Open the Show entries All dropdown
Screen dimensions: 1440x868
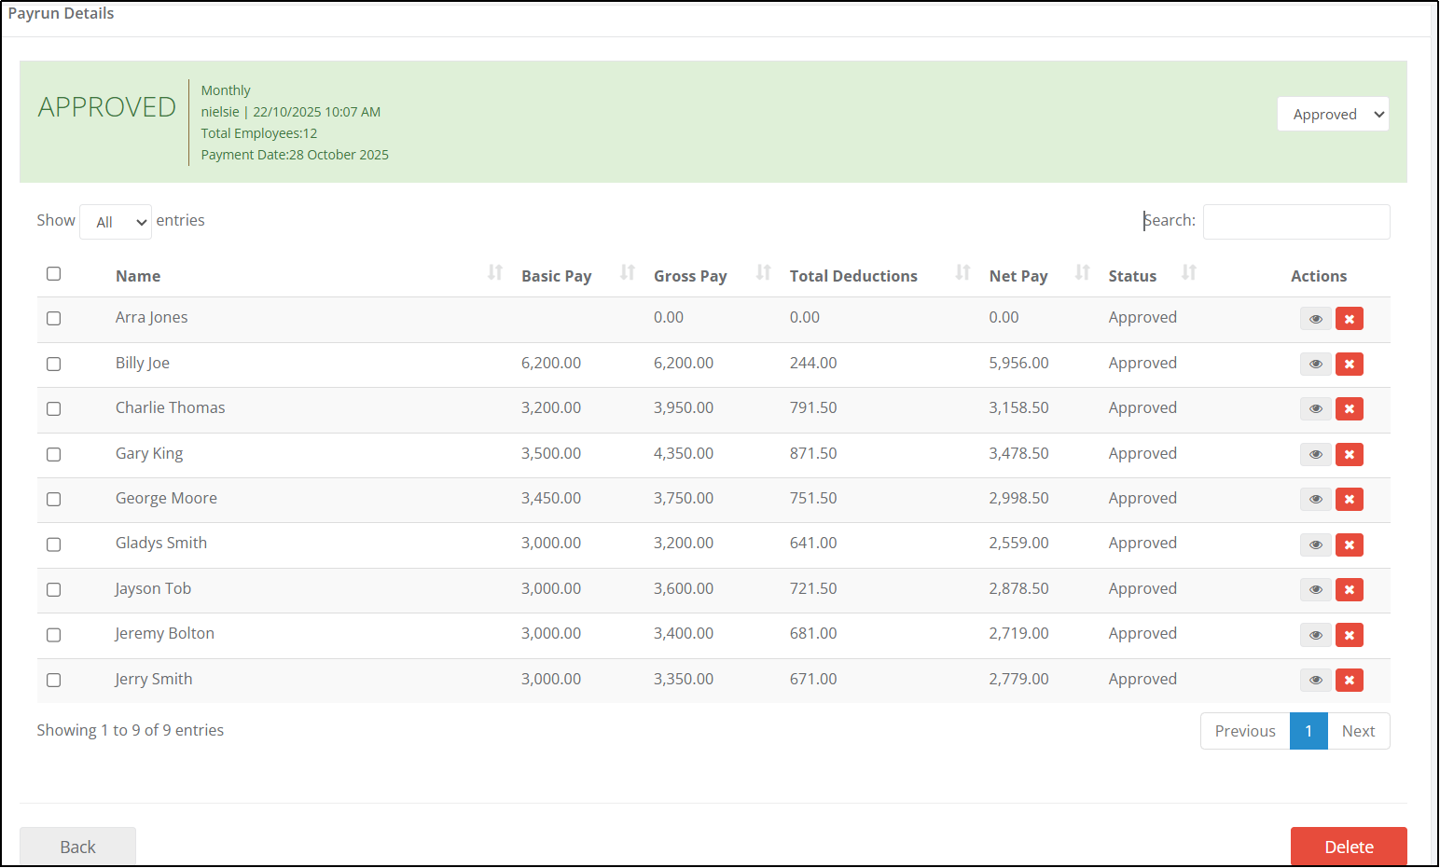[116, 222]
